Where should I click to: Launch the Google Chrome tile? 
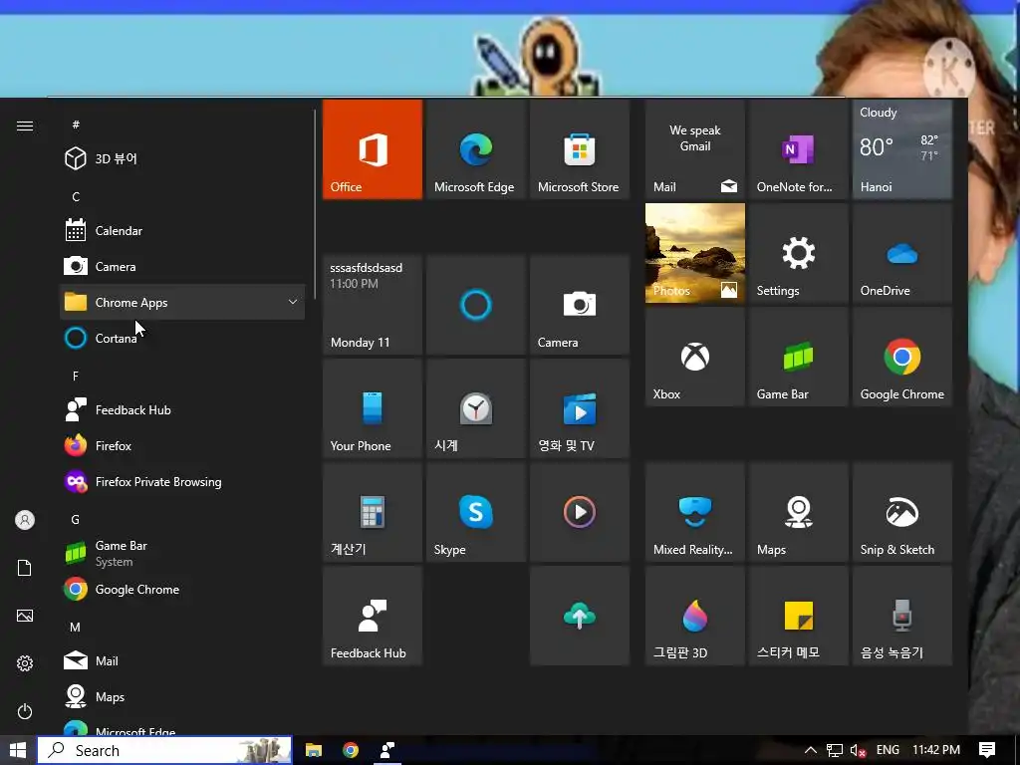tap(902, 357)
